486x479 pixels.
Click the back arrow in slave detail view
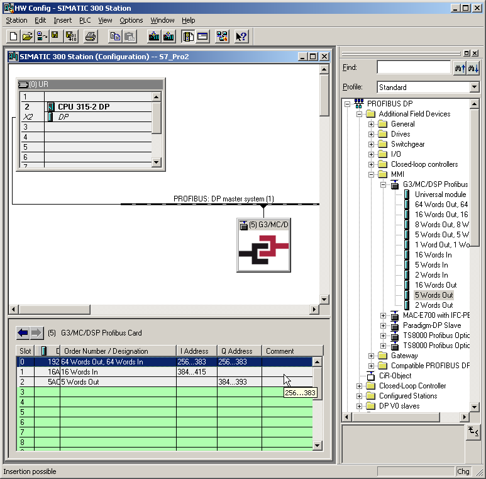(23, 333)
